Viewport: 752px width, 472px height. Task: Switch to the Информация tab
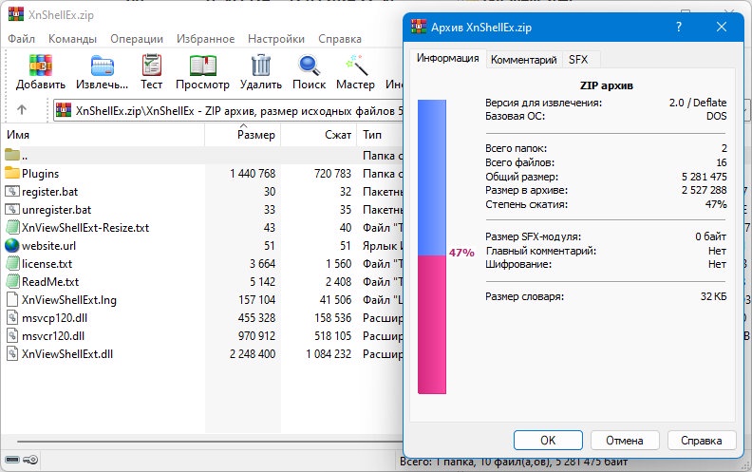pyautogui.click(x=447, y=58)
